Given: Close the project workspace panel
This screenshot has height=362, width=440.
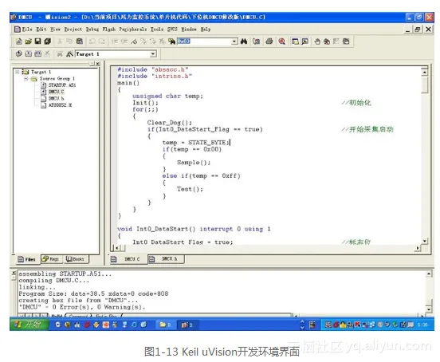Looking at the screenshot, I should (98, 64).
